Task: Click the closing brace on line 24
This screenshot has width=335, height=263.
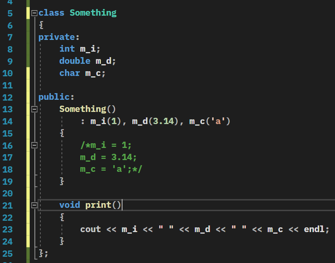Action: click(62, 241)
